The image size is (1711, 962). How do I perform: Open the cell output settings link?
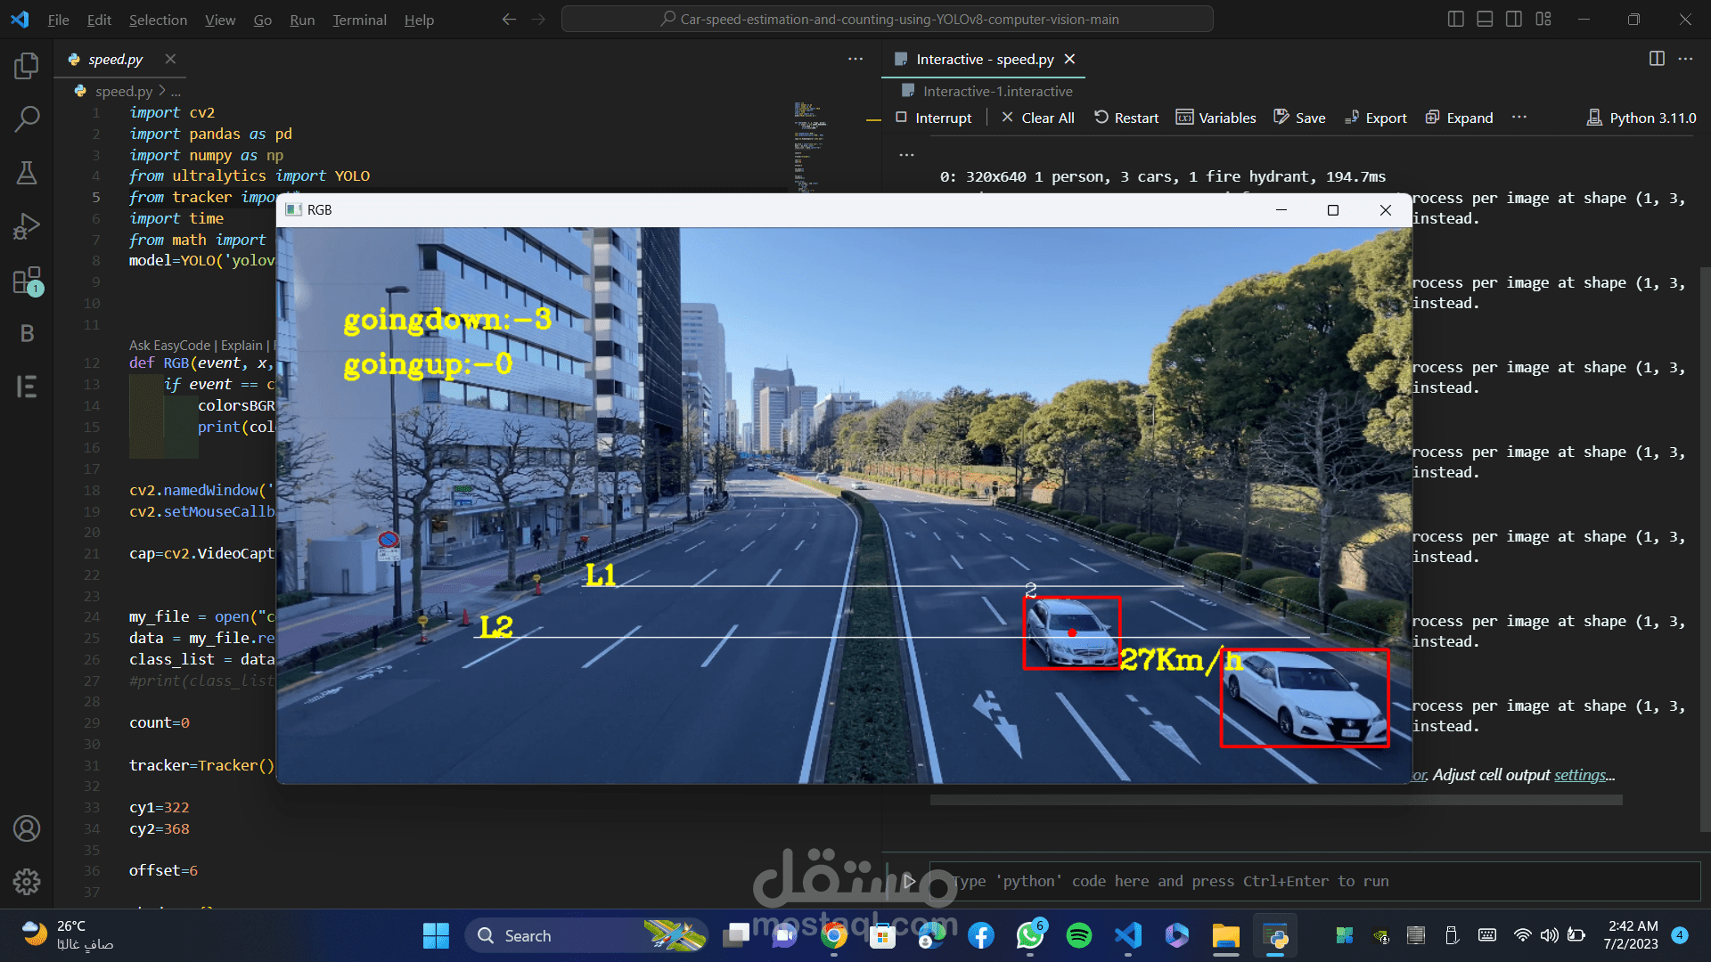tap(1580, 775)
